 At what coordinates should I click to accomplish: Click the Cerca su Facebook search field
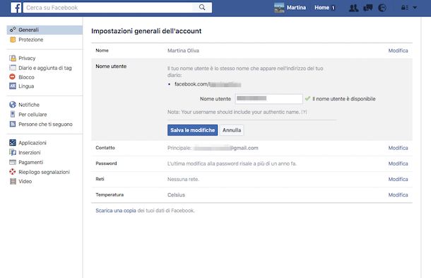tap(109, 8)
